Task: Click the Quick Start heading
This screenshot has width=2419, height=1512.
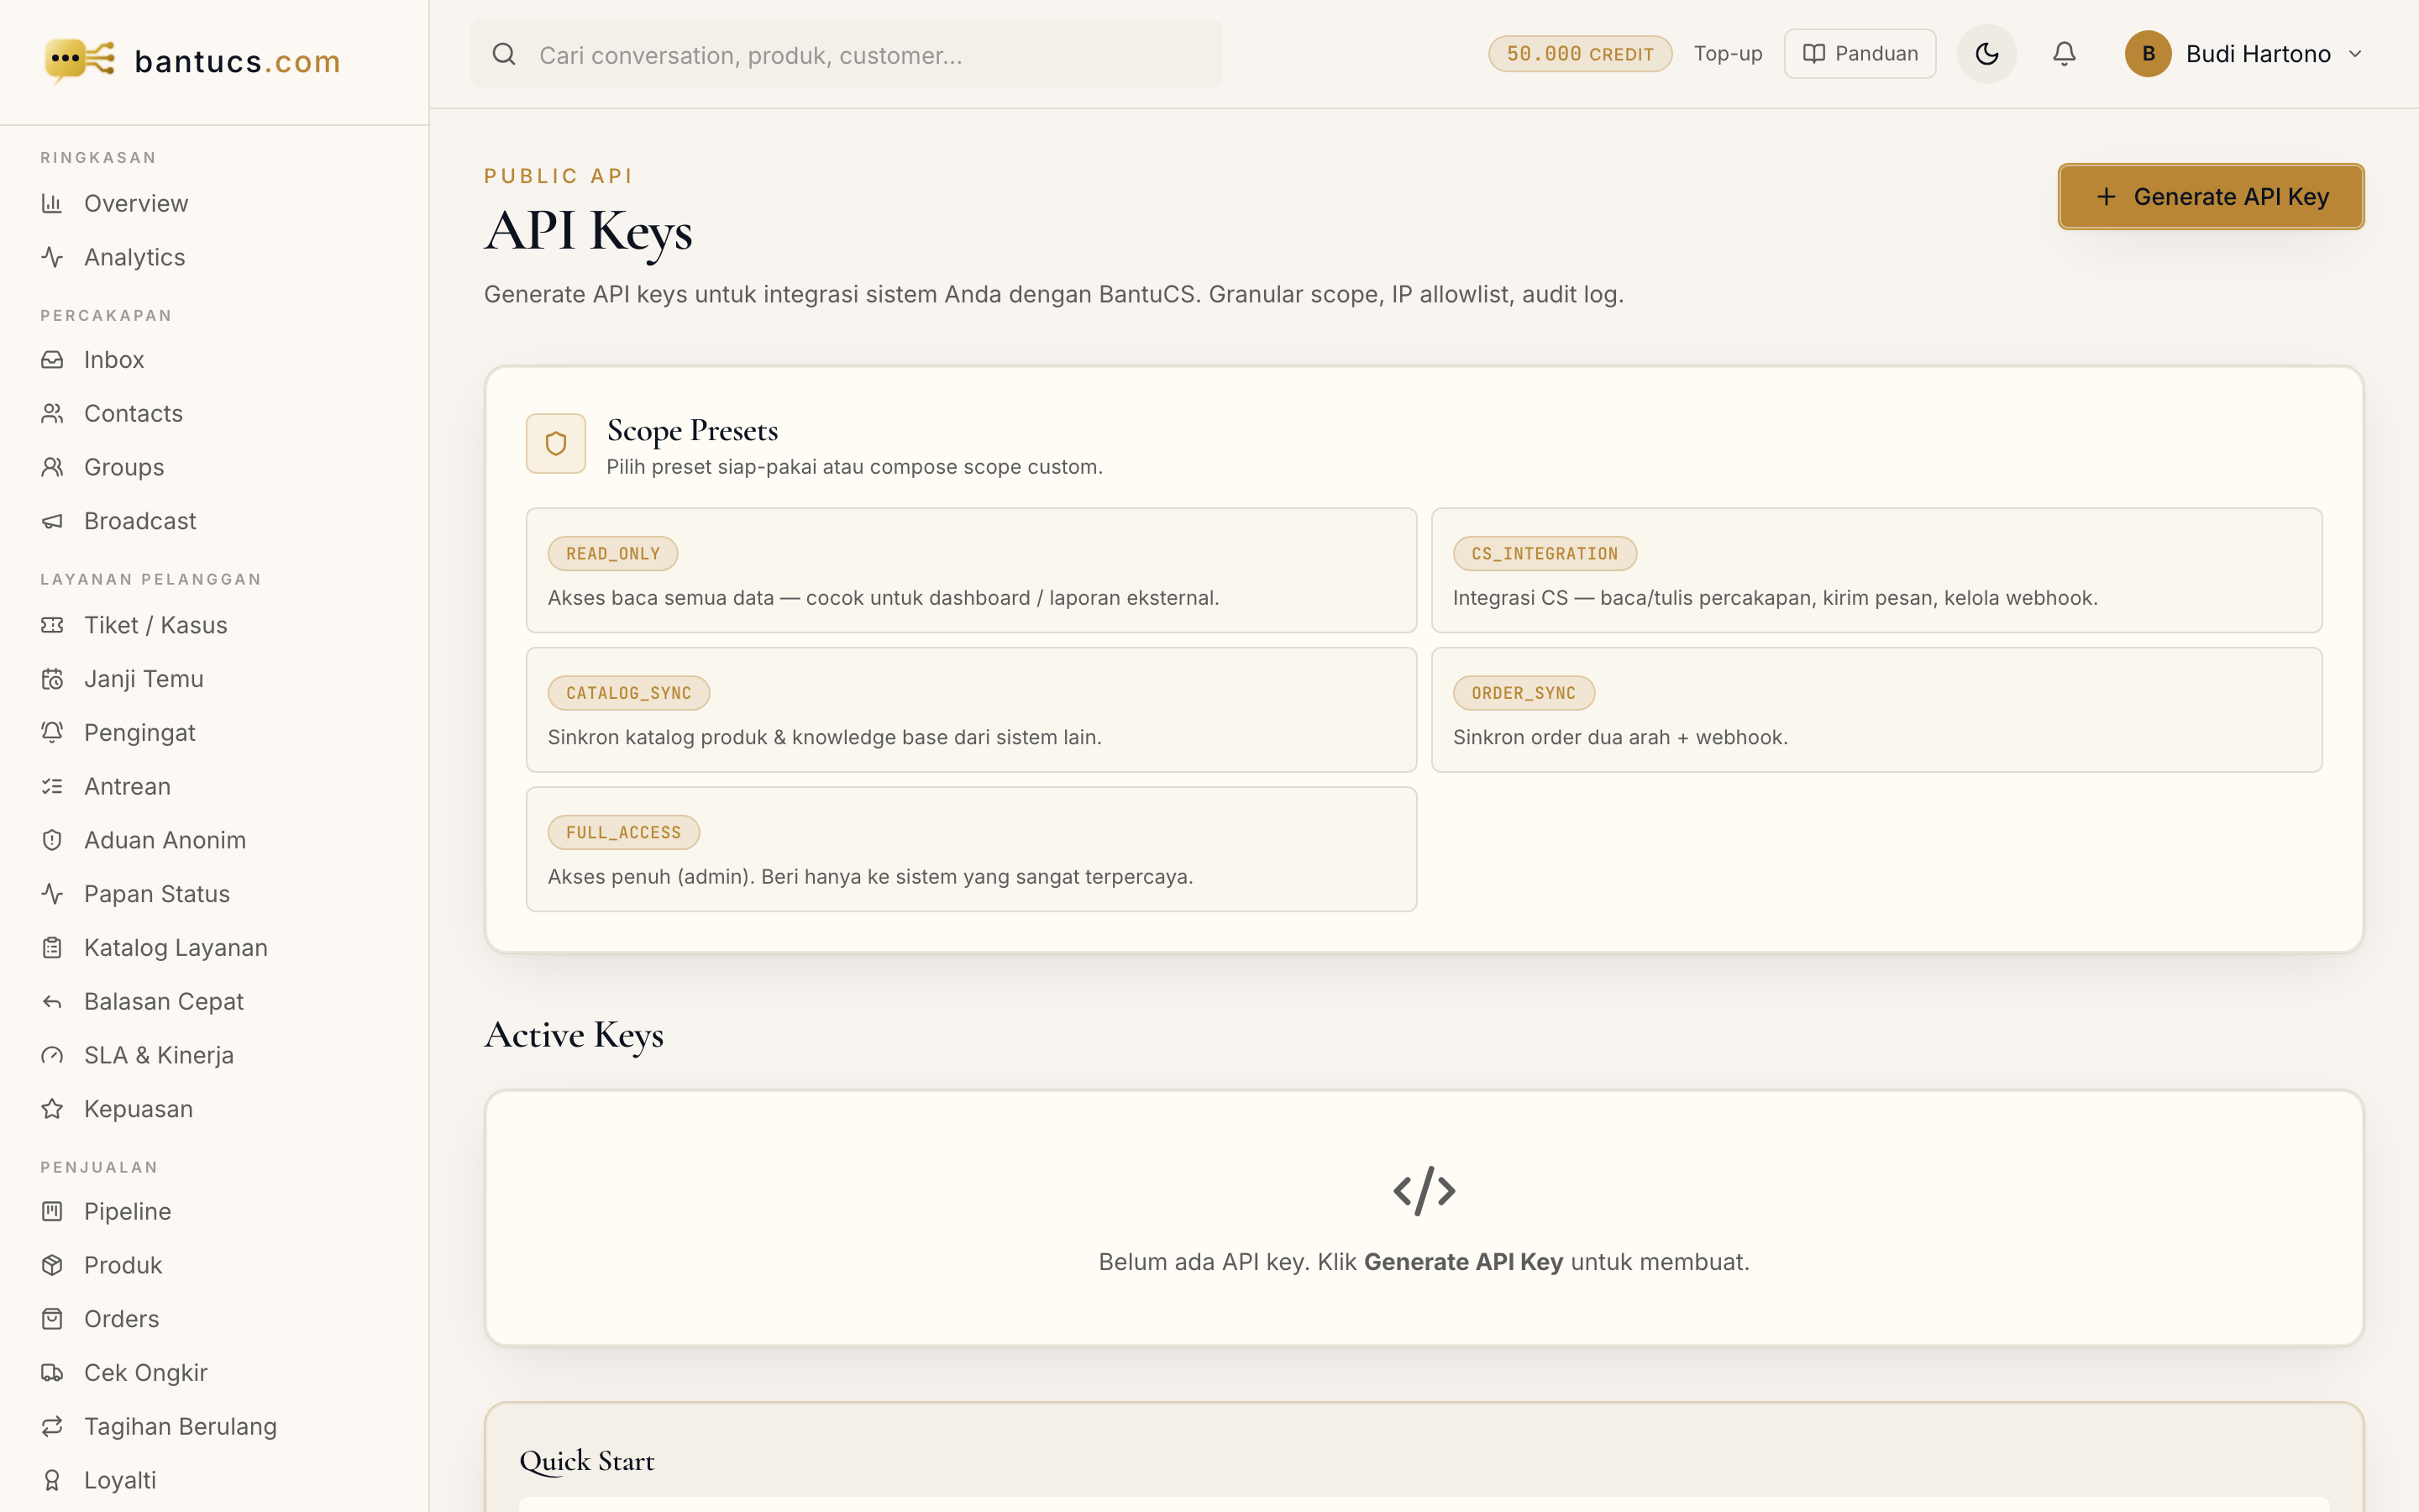Action: (587, 1461)
